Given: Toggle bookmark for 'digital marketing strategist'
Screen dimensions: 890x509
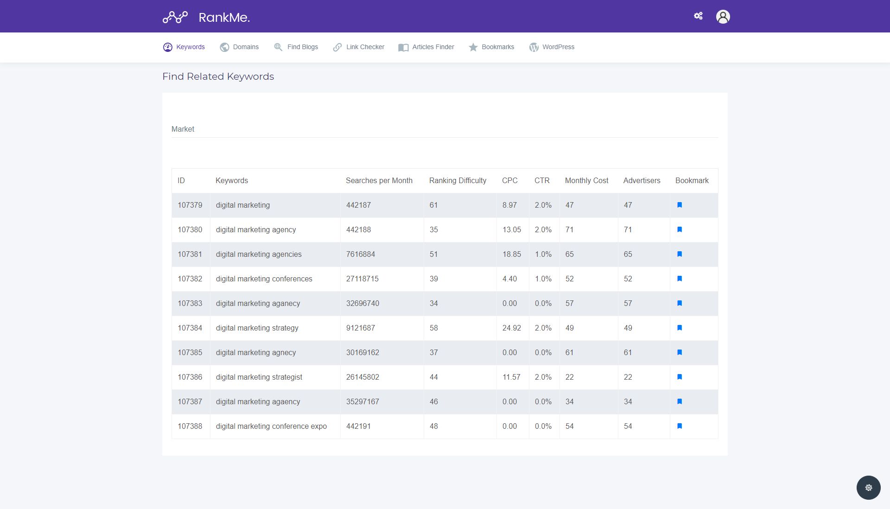Looking at the screenshot, I should click(680, 377).
